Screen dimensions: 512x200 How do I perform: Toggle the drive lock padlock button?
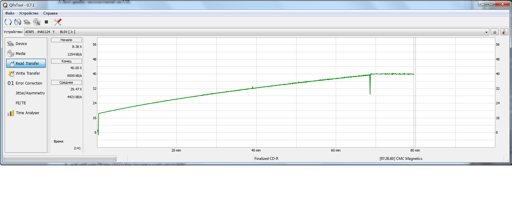504,32
